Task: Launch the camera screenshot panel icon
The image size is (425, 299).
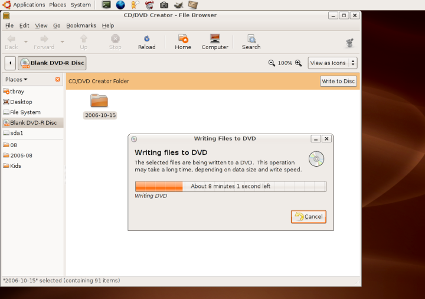Action: click(164, 5)
